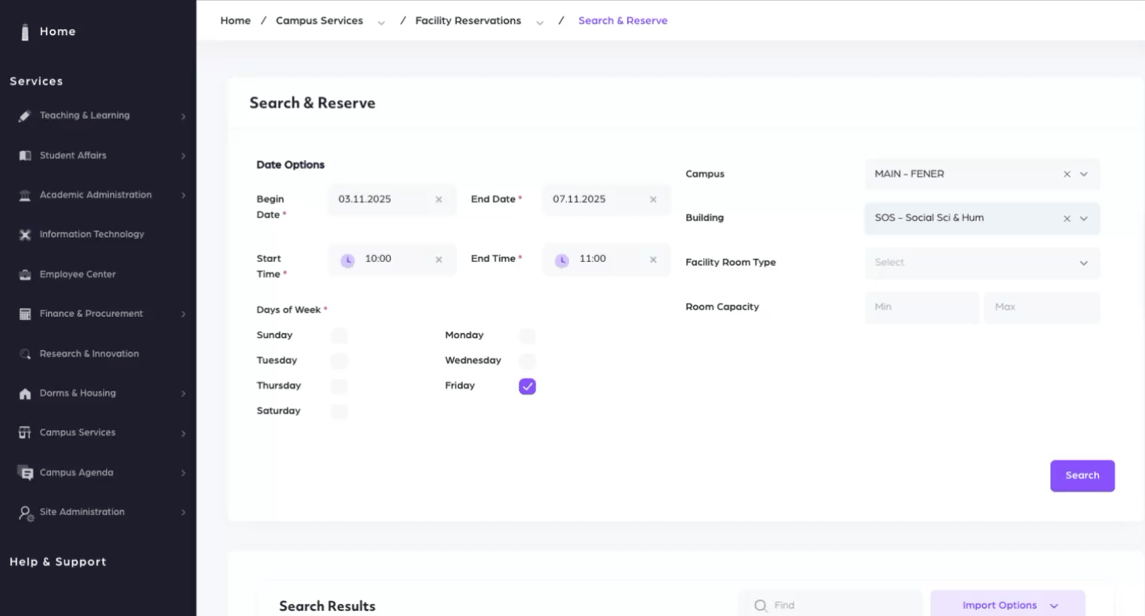Expand the Import Options dropdown
Screen dimensions: 1145x616
pyautogui.click(x=1007, y=605)
